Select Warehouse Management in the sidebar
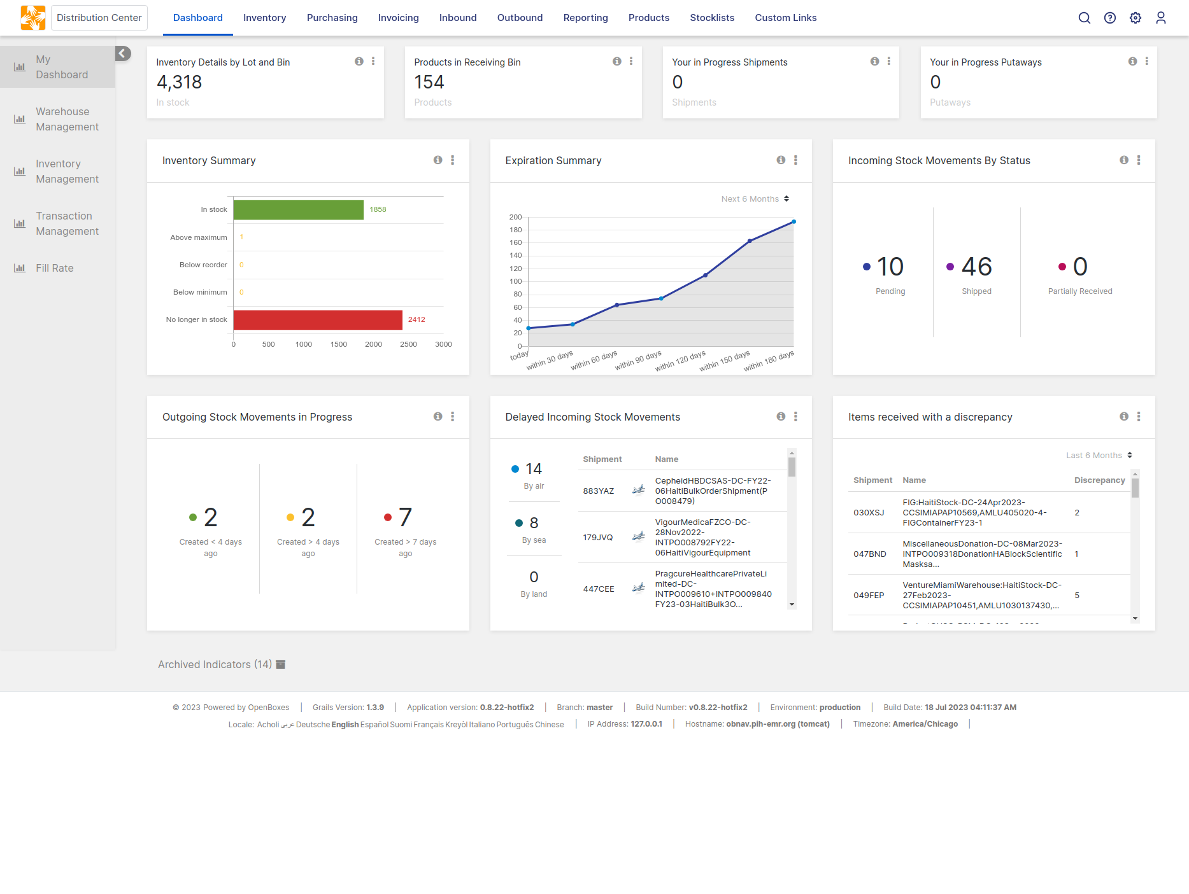This screenshot has height=894, width=1189. 67,119
